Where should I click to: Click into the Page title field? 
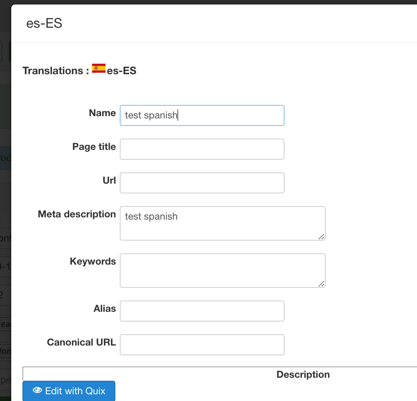tap(202, 149)
